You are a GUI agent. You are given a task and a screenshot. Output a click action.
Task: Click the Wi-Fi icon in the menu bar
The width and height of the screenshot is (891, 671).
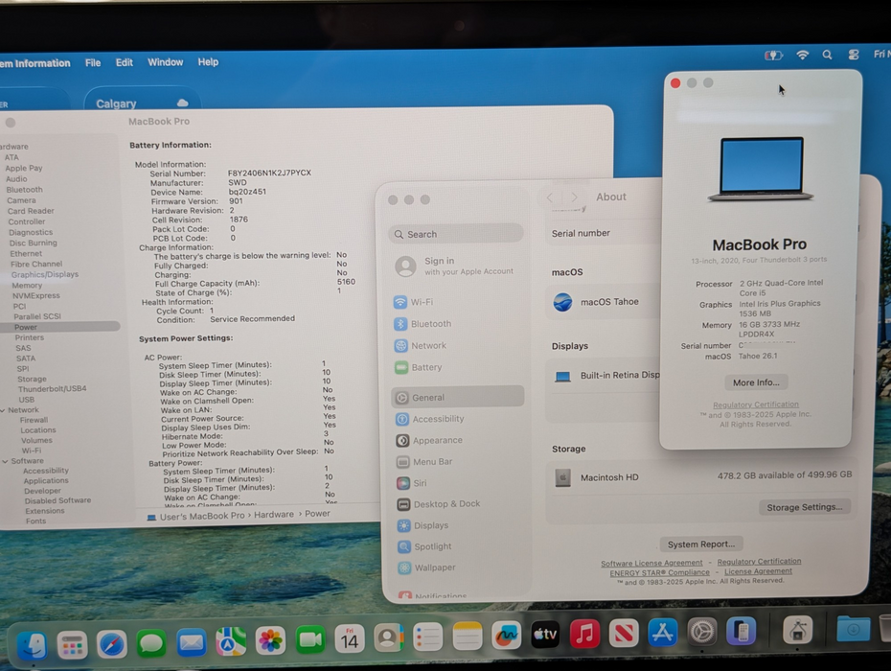coord(802,55)
